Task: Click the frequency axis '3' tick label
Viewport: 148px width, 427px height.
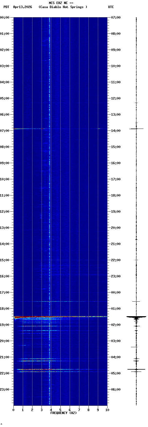Action: pos(42,410)
